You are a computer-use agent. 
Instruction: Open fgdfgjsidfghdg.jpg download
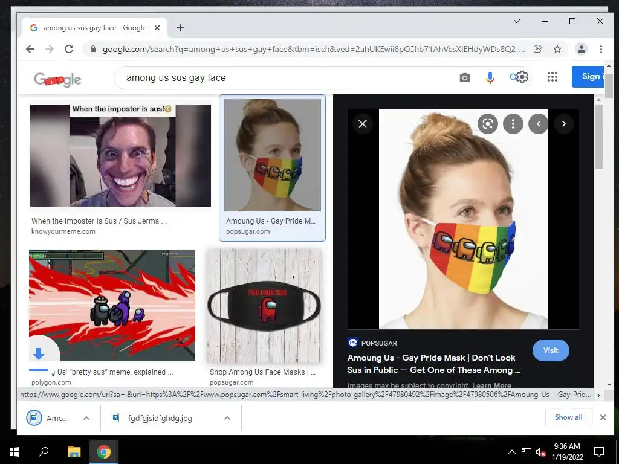click(x=160, y=418)
